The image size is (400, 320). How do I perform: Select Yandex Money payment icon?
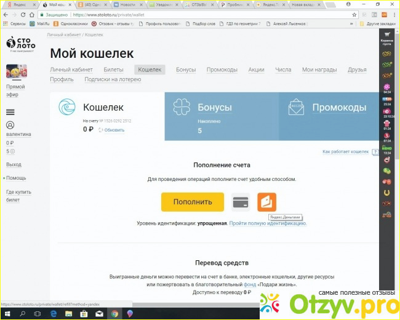click(266, 202)
